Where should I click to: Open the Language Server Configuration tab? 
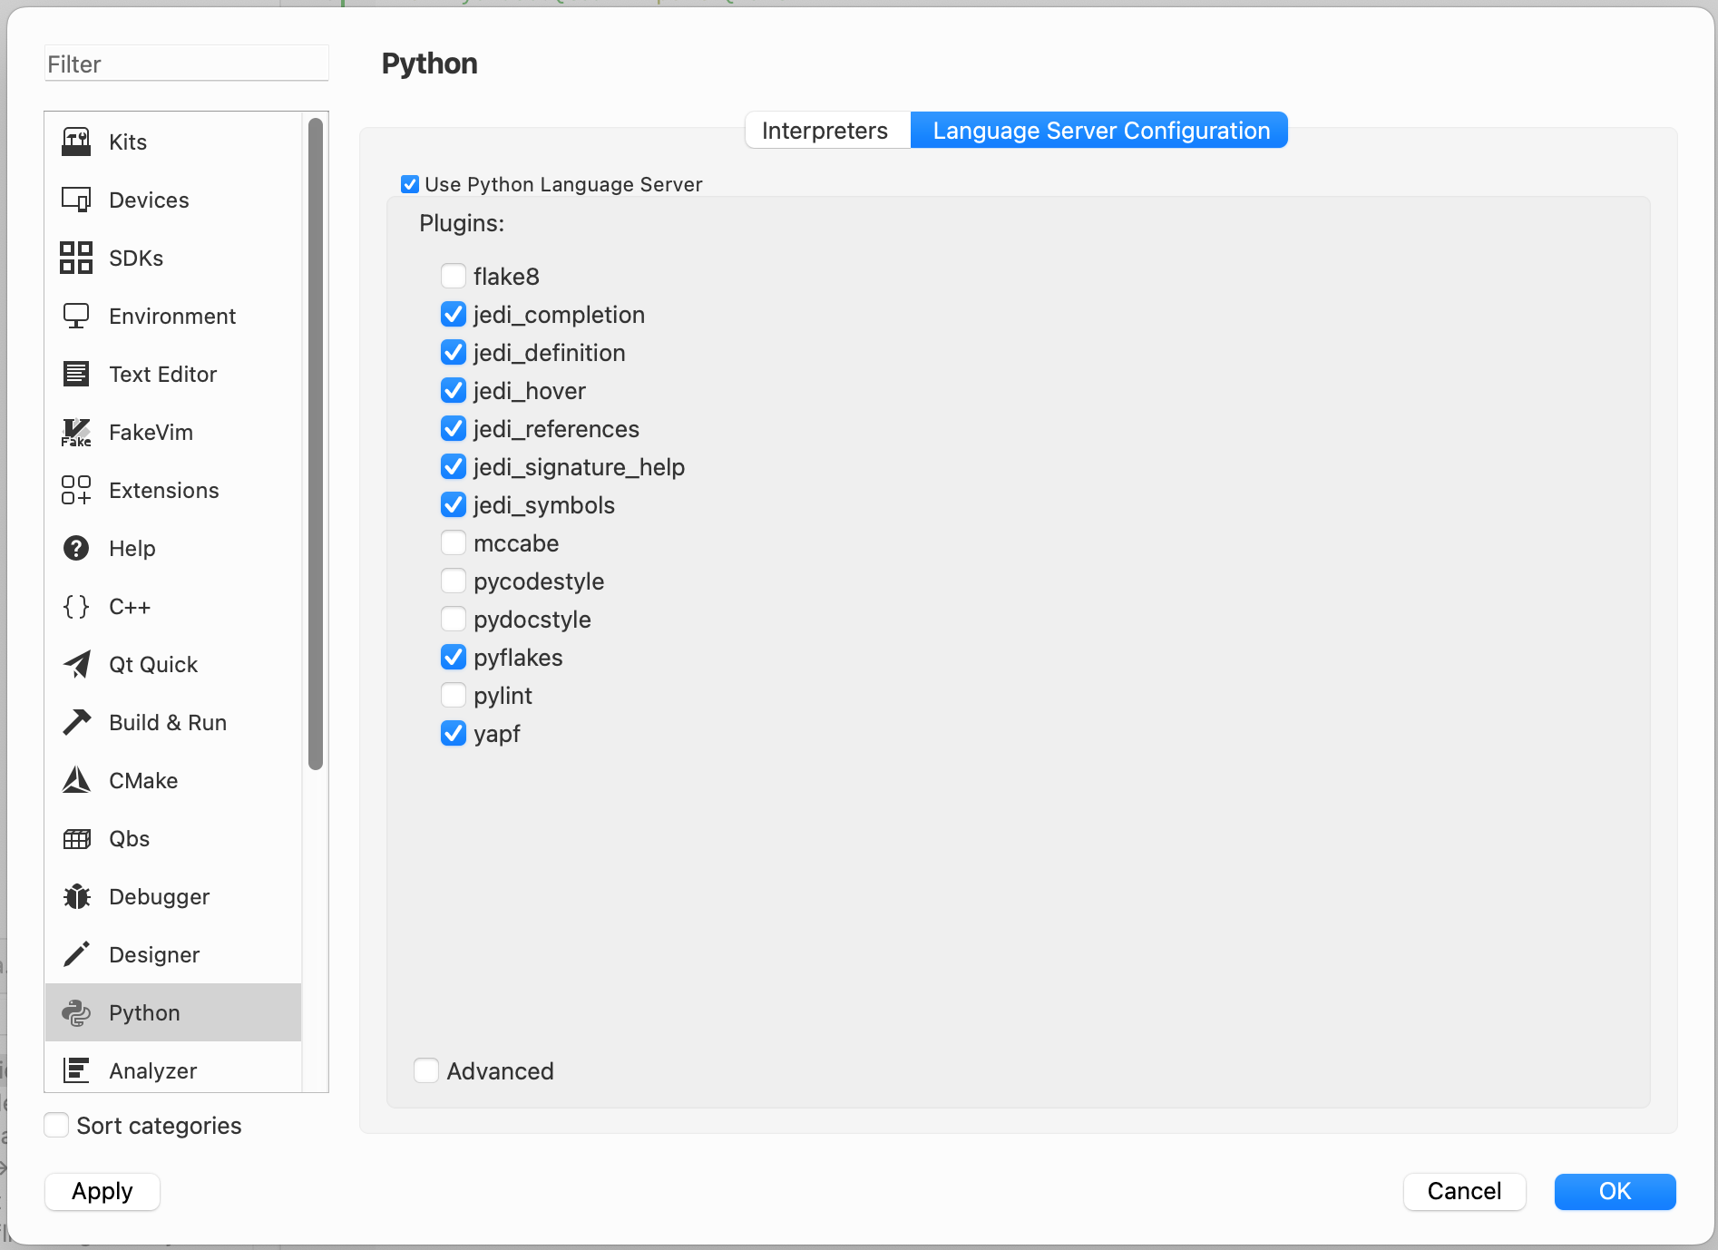pos(1099,130)
